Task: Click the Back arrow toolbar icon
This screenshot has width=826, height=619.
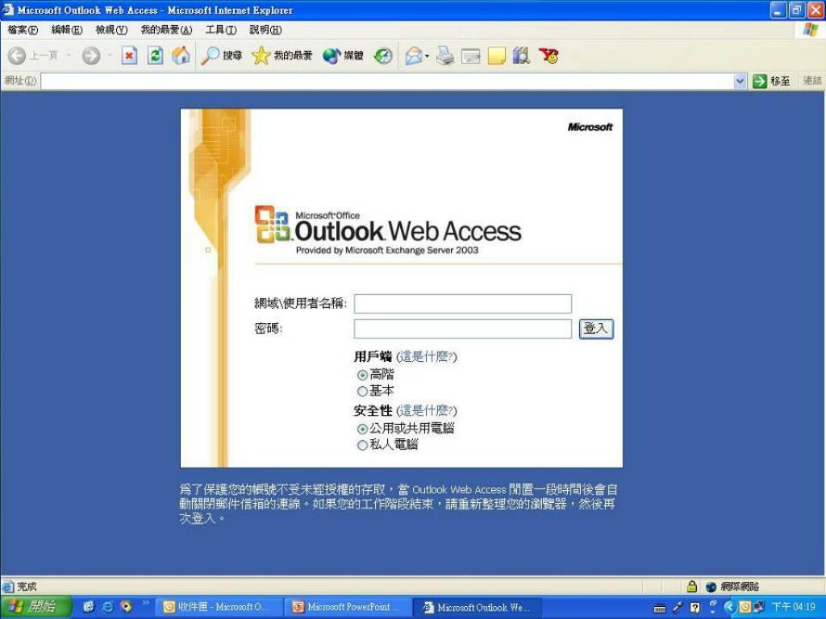Action: tap(17, 56)
